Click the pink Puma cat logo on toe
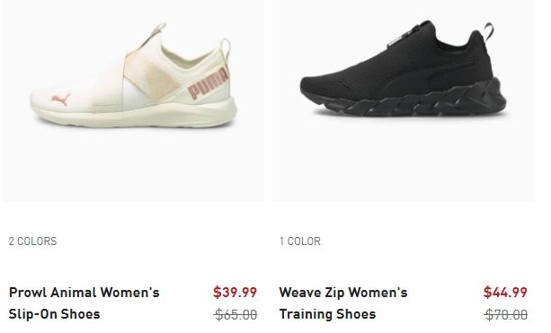This screenshot has width=551, height=333. tap(60, 100)
